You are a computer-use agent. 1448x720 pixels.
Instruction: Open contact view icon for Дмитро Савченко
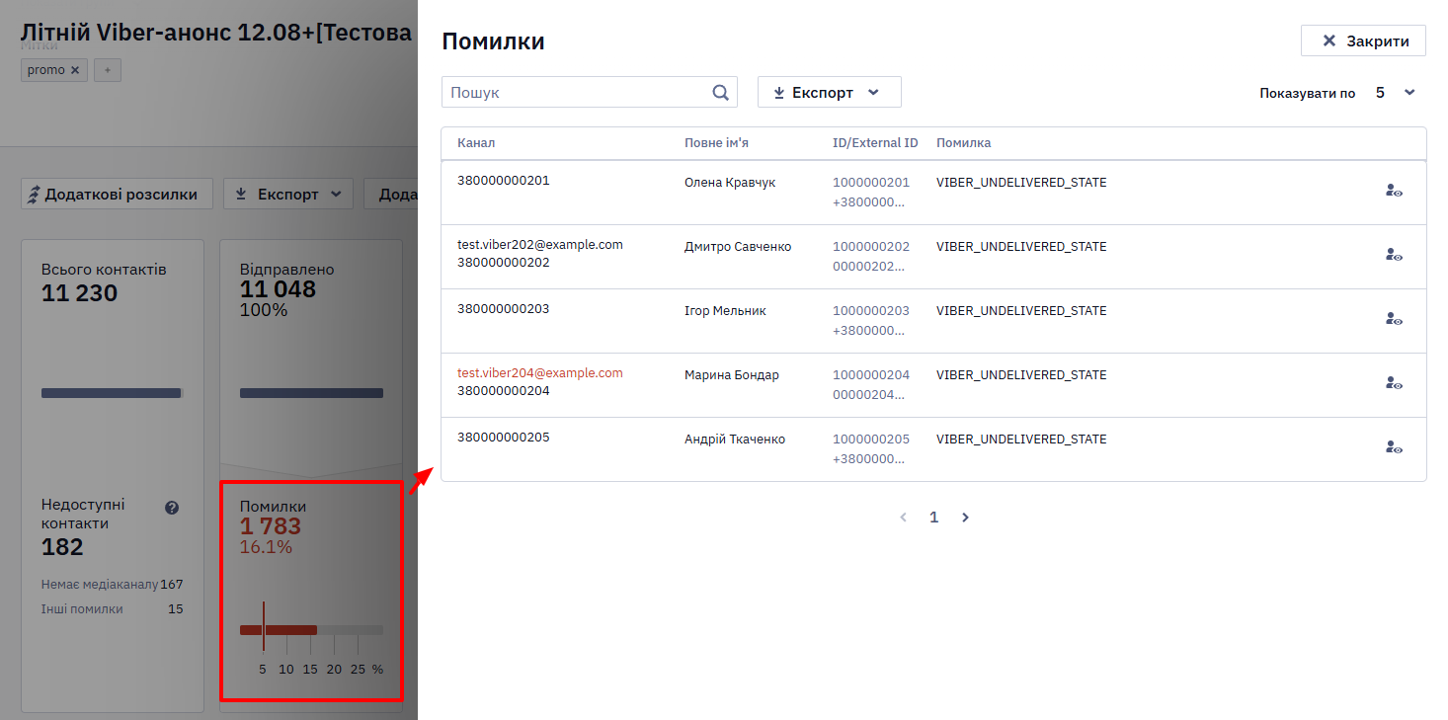(1394, 255)
